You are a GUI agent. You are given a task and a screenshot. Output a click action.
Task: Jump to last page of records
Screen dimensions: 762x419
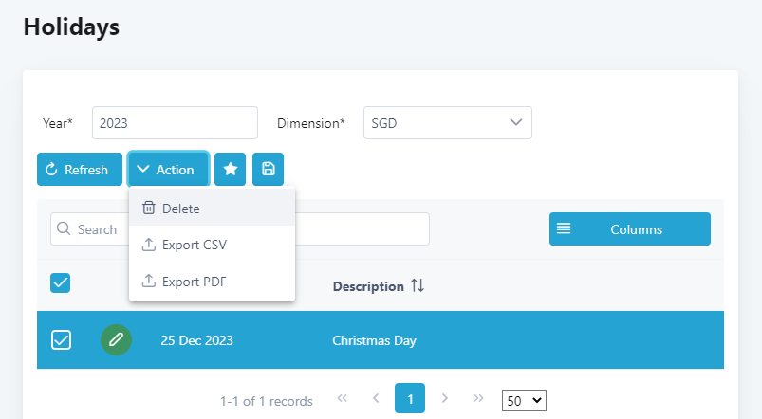pos(478,399)
